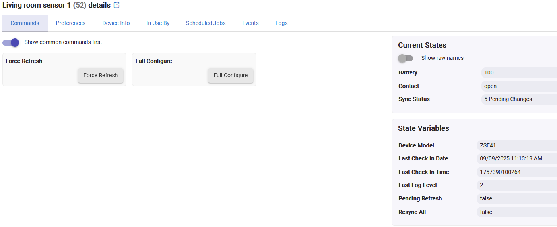Open device details in new window icon
Image resolution: width=557 pixels, height=227 pixels.
point(116,6)
